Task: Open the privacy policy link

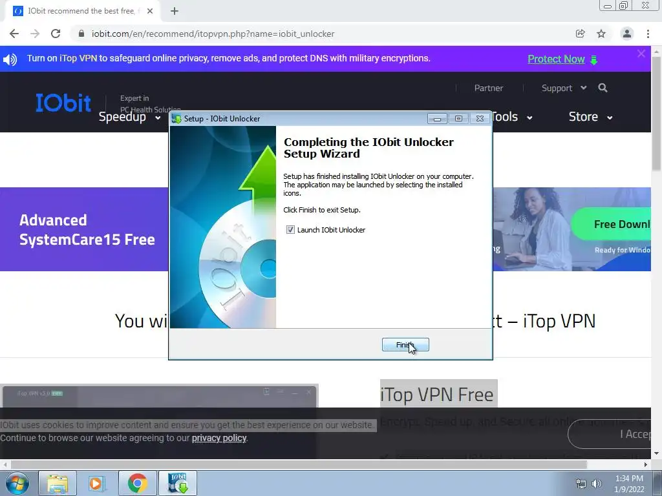Action: pos(219,438)
